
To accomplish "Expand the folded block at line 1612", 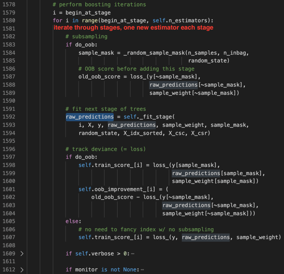I will pyautogui.click(x=22, y=269).
